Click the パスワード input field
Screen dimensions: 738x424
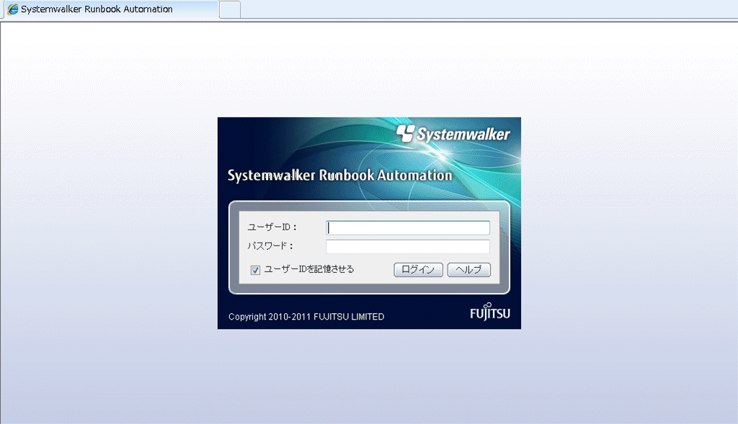point(408,246)
